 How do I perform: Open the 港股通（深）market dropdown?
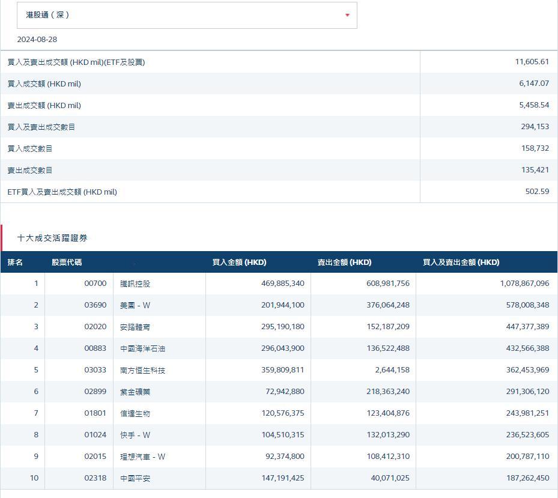point(187,15)
